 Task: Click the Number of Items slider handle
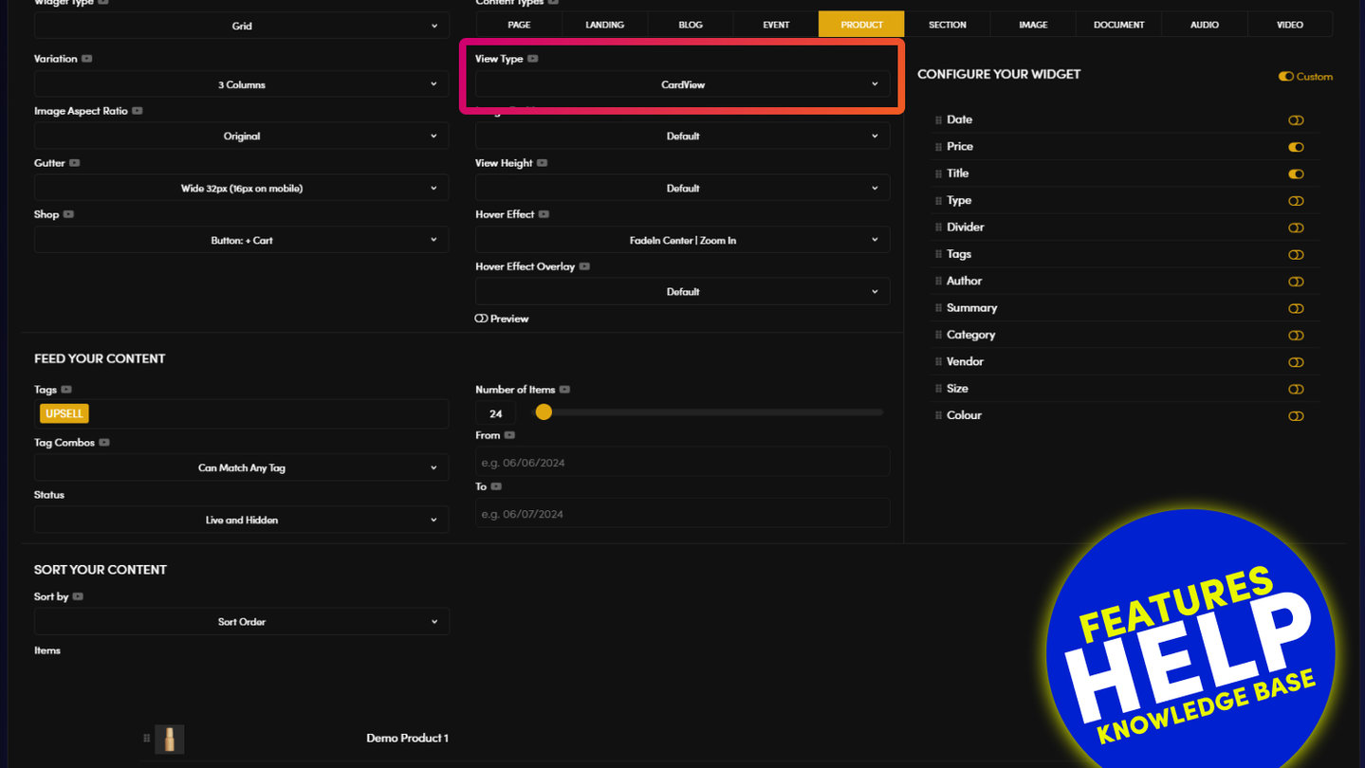coord(544,412)
